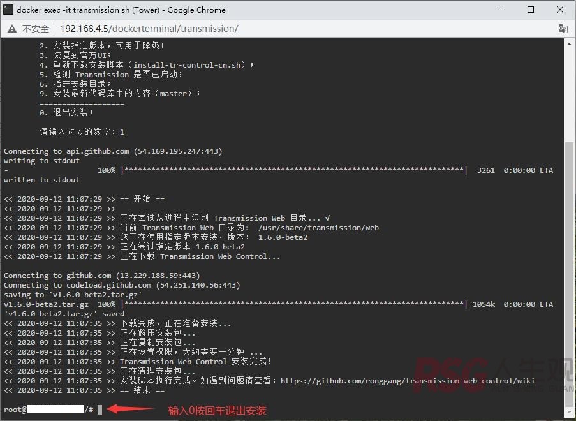Click the prompt '请输入对应的数字: 1'
Viewport: 576px width, 421px height.
[x=82, y=132]
